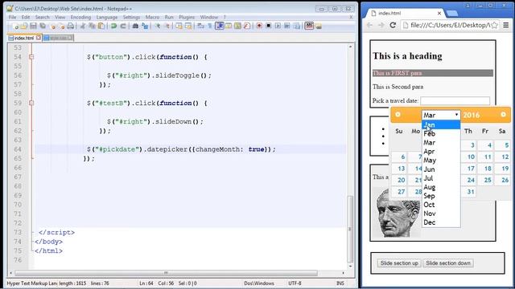Click the Zoom In toolbar icon
Viewport: 515px width, 289px height.
[158, 26]
